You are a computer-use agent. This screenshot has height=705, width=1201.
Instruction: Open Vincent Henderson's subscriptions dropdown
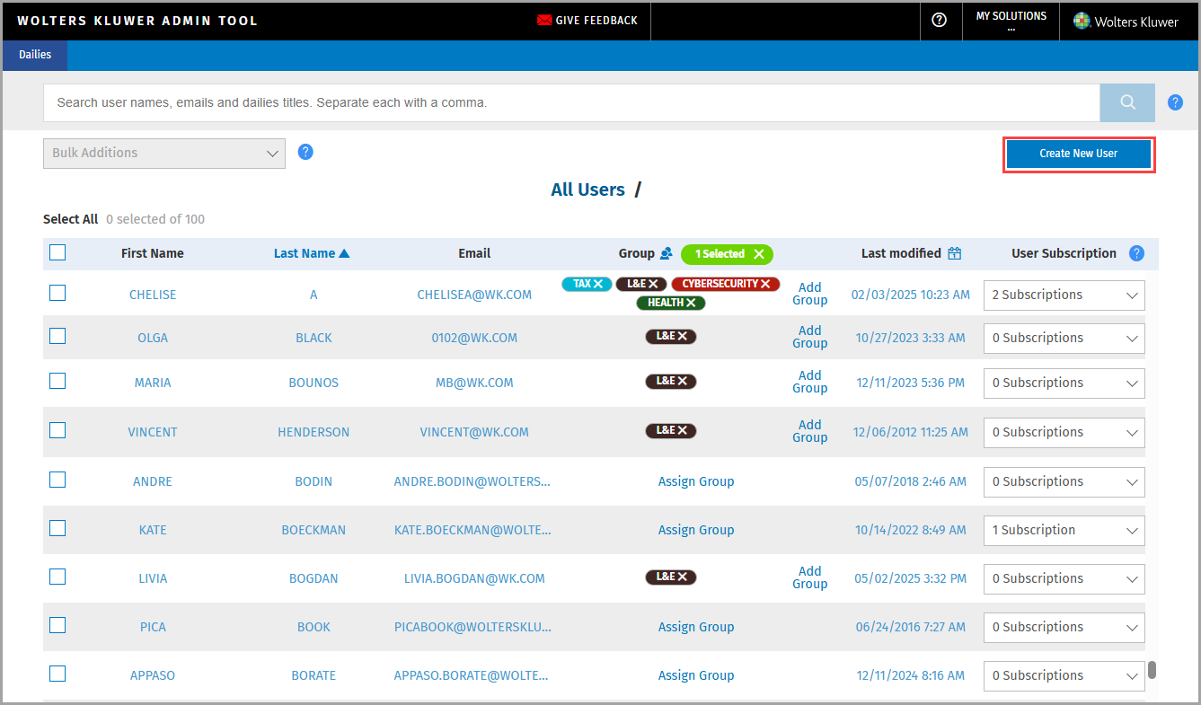[1064, 433]
